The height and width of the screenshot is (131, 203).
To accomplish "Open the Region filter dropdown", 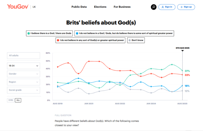I will click(23, 82).
